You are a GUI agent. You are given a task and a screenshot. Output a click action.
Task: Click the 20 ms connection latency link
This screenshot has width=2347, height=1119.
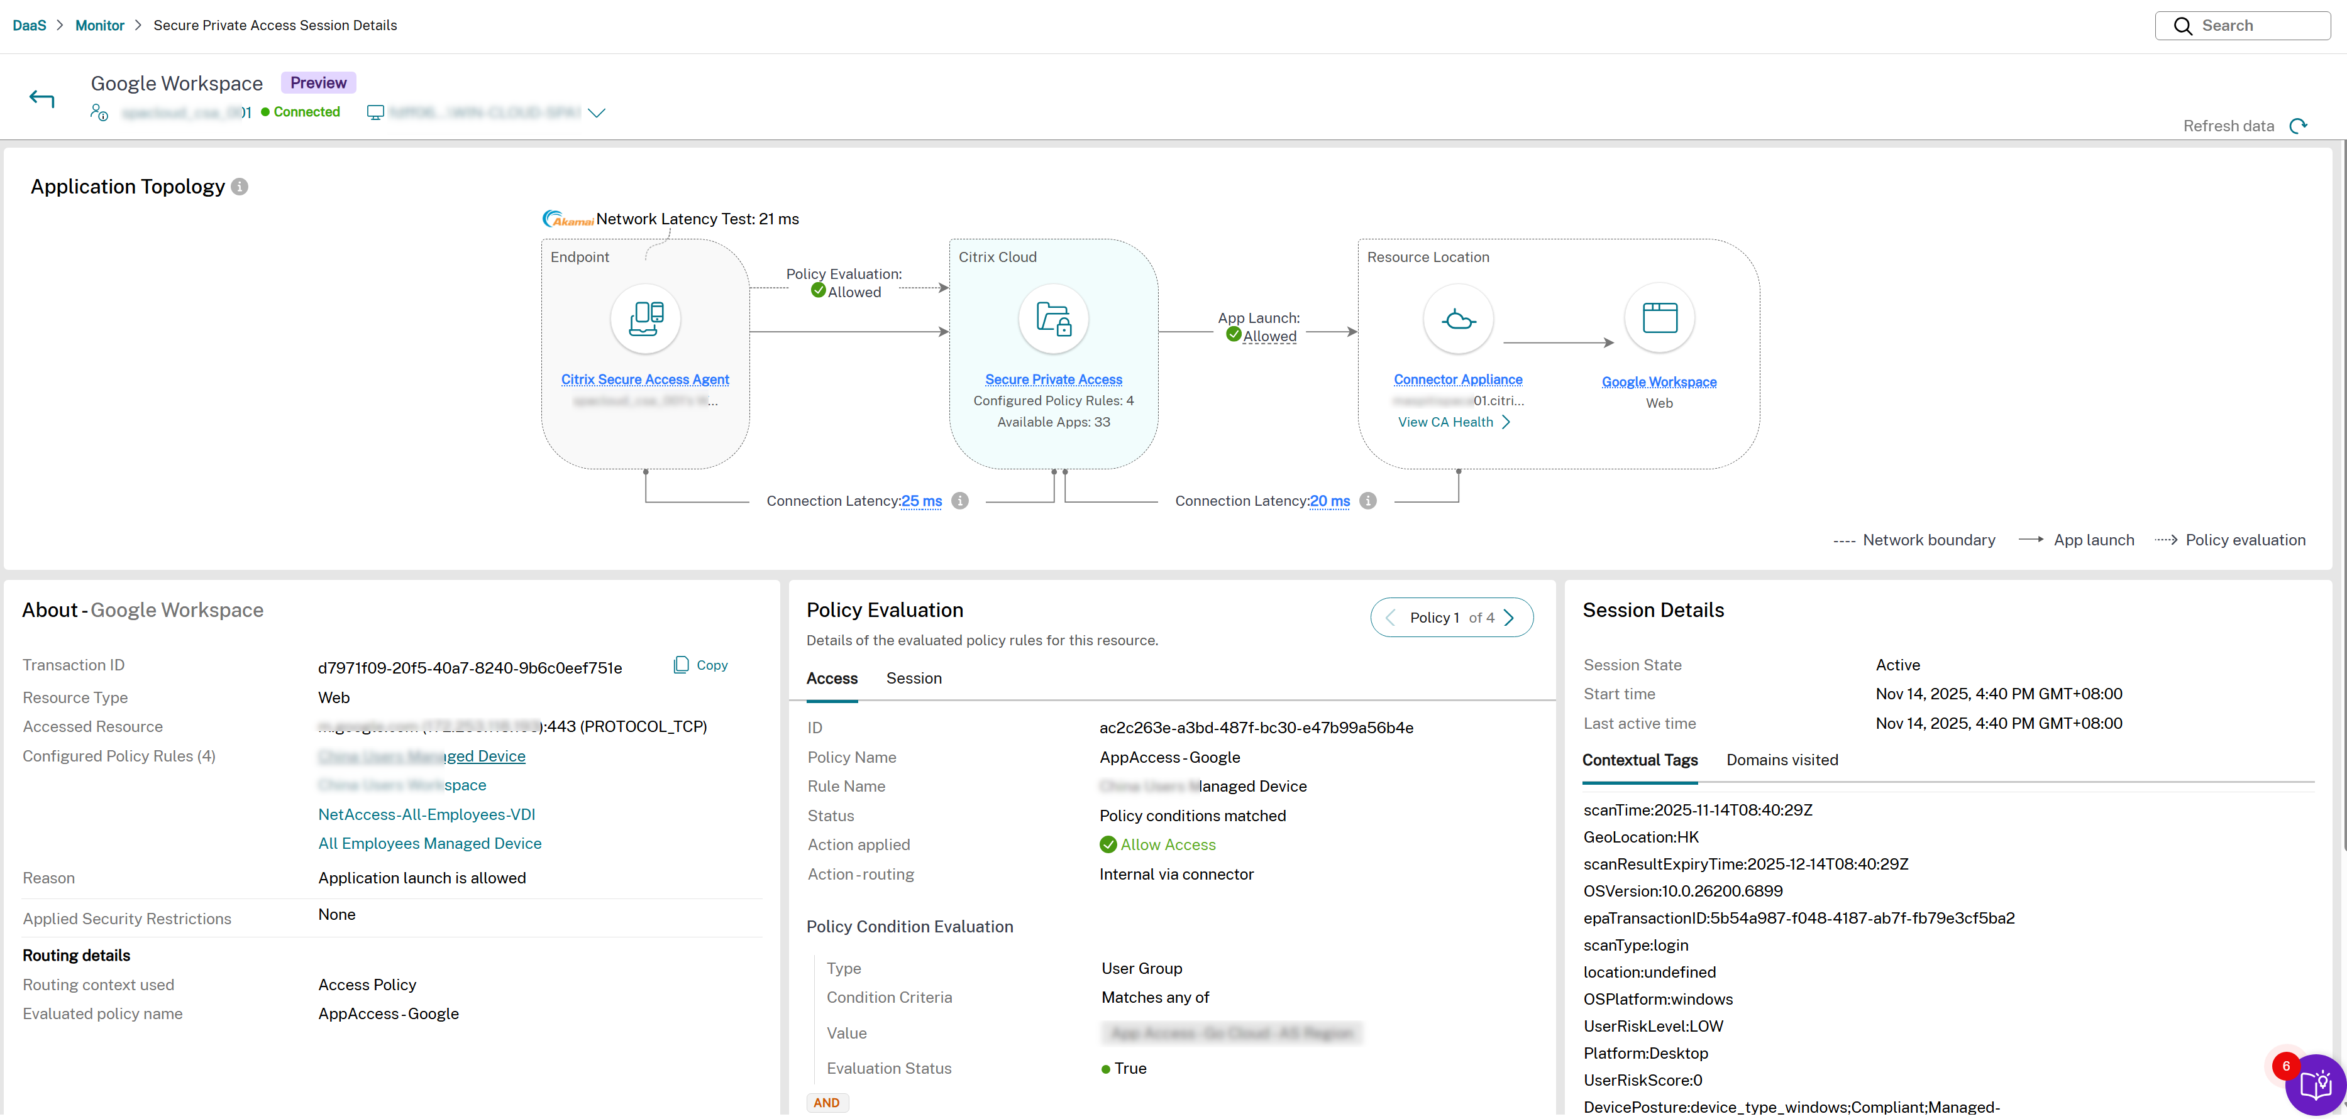point(1329,501)
